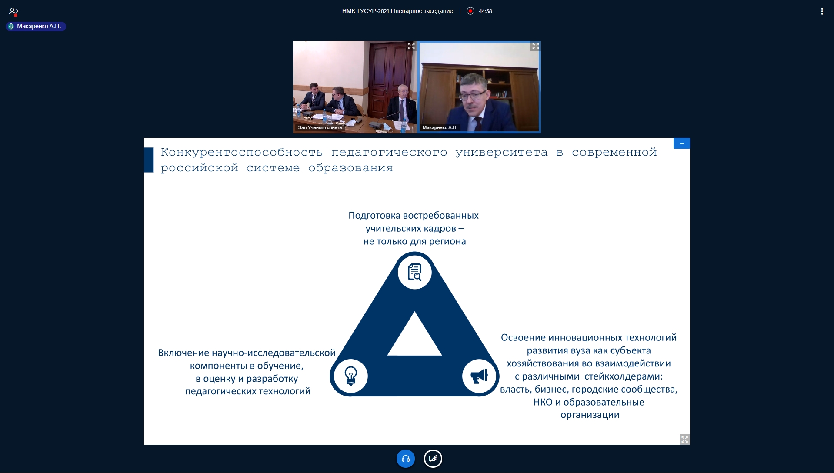Click the 44:58 recording timer
The width and height of the screenshot is (834, 473).
tap(485, 11)
